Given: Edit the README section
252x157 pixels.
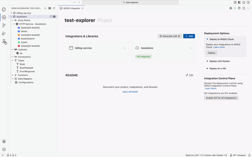Looking at the screenshot, I should click(190, 75).
